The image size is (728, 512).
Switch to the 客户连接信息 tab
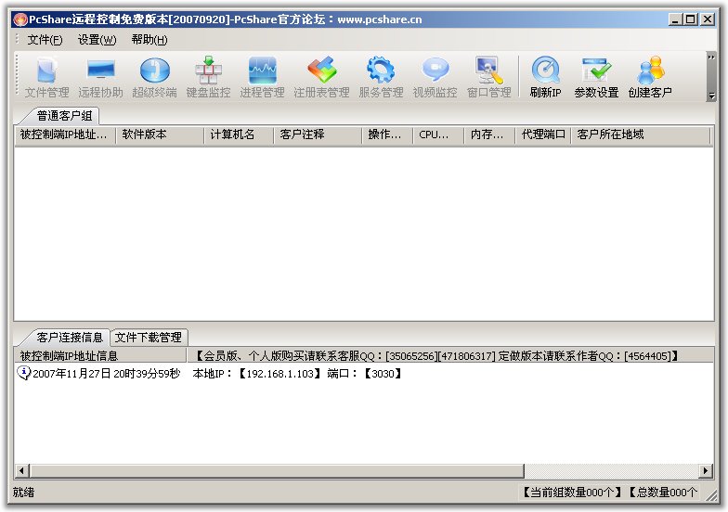point(69,338)
